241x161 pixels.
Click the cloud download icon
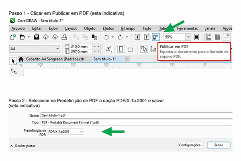click(x=46, y=37)
